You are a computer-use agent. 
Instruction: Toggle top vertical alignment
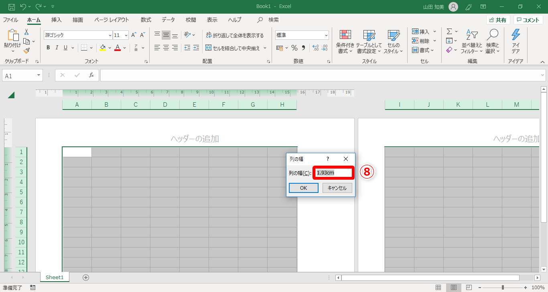click(157, 35)
